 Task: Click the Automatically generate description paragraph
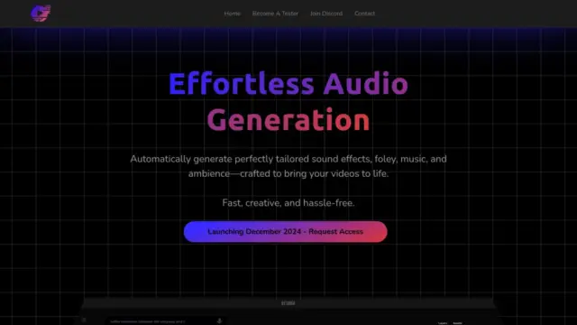click(288, 166)
